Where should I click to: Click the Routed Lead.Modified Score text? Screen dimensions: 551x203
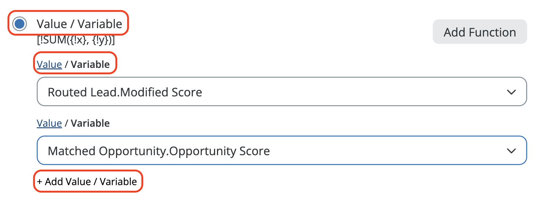pyautogui.click(x=125, y=92)
